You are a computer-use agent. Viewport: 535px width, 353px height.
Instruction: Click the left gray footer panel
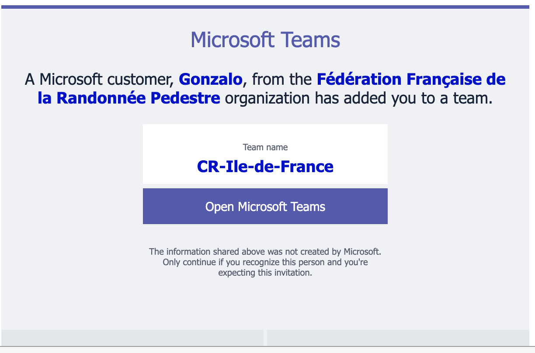coord(132,338)
